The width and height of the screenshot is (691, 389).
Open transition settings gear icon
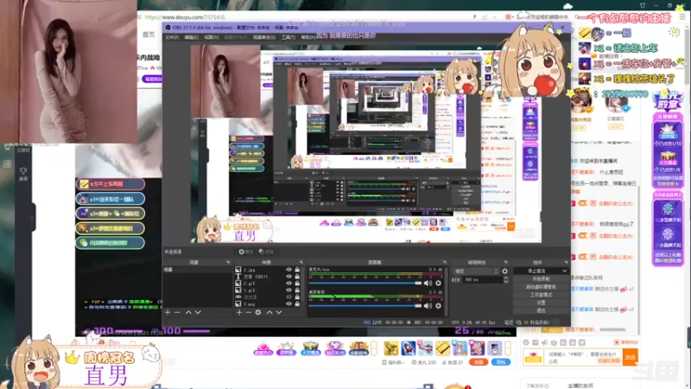505,271
